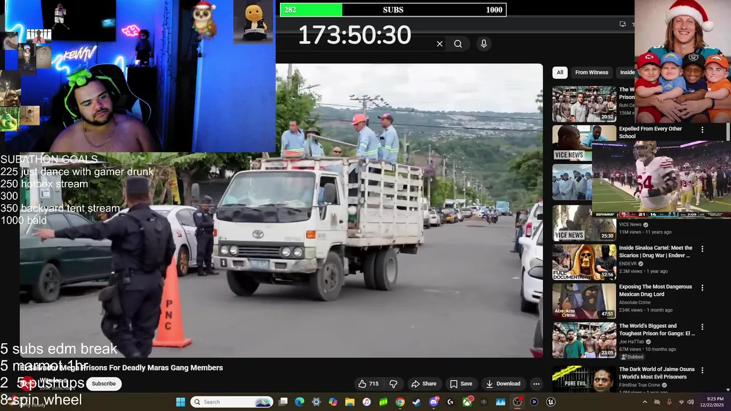Open Settings gear from taskbar

click(316, 402)
